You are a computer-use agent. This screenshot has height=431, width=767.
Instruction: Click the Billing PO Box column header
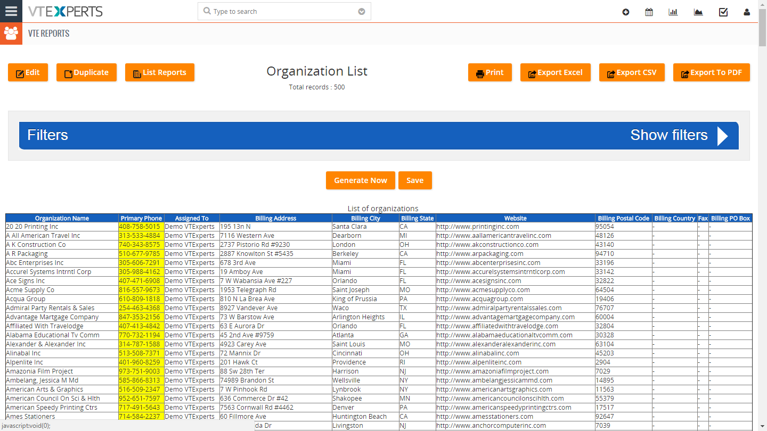pos(730,218)
